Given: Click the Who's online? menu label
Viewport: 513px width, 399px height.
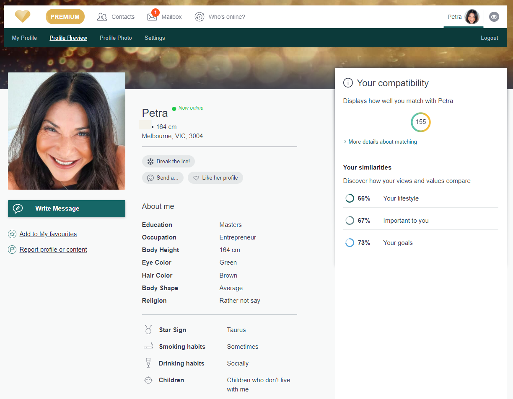Looking at the screenshot, I should click(227, 17).
